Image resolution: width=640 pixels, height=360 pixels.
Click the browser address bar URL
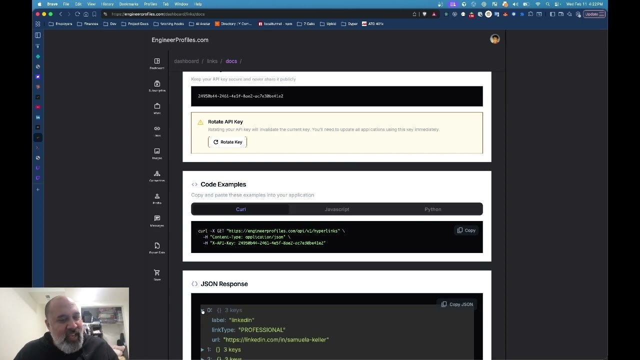pos(158,14)
